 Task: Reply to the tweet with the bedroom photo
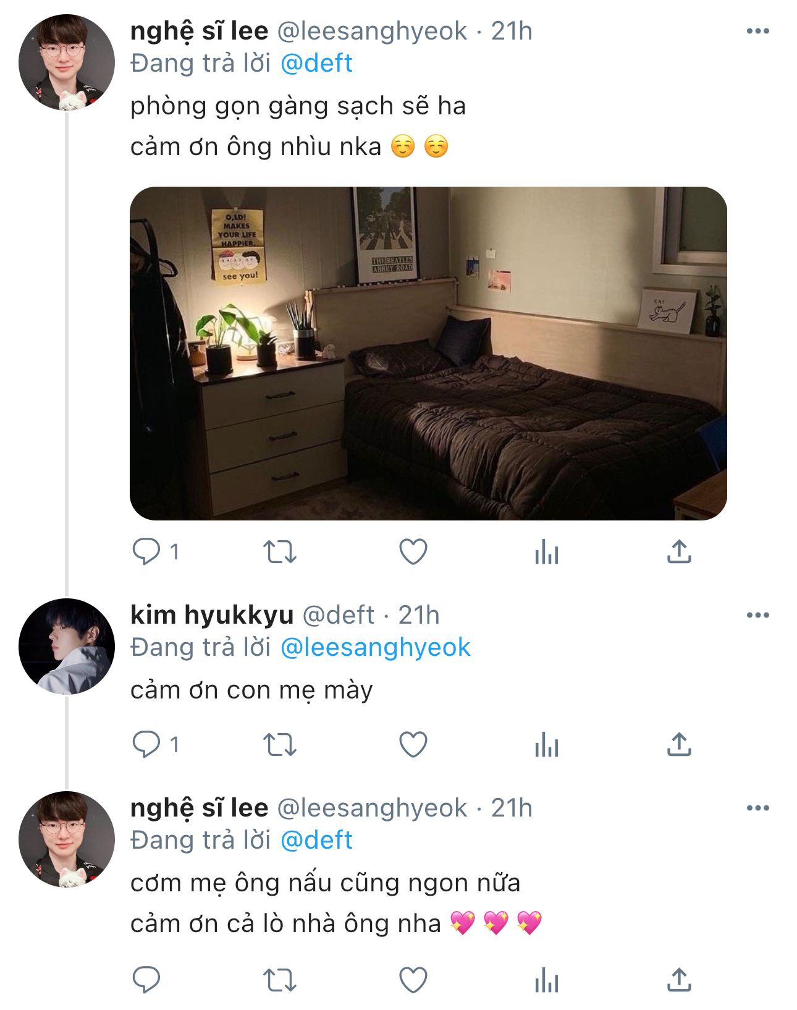click(146, 551)
